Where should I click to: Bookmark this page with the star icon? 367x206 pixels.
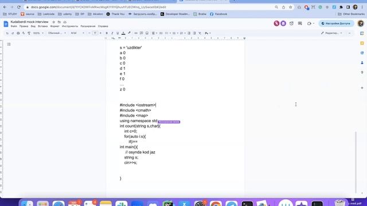click(x=291, y=7)
